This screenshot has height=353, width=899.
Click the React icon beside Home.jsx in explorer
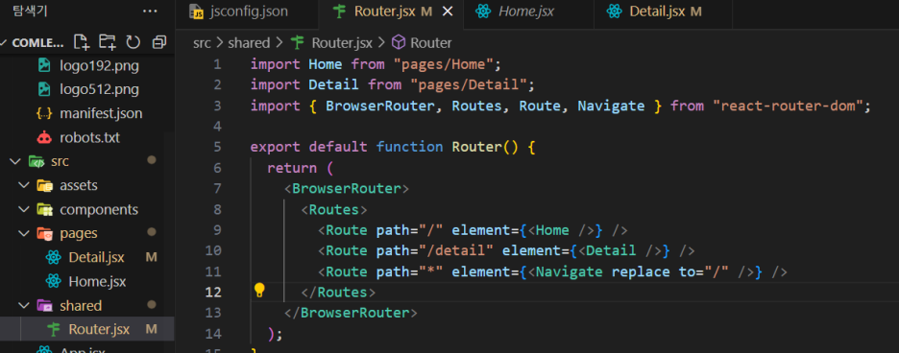point(54,281)
